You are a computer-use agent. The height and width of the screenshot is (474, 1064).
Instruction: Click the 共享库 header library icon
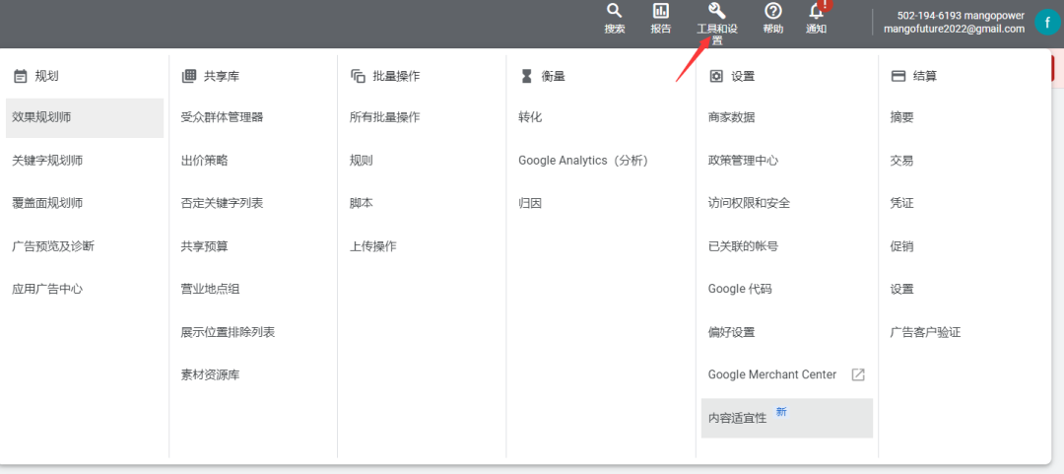click(x=188, y=76)
